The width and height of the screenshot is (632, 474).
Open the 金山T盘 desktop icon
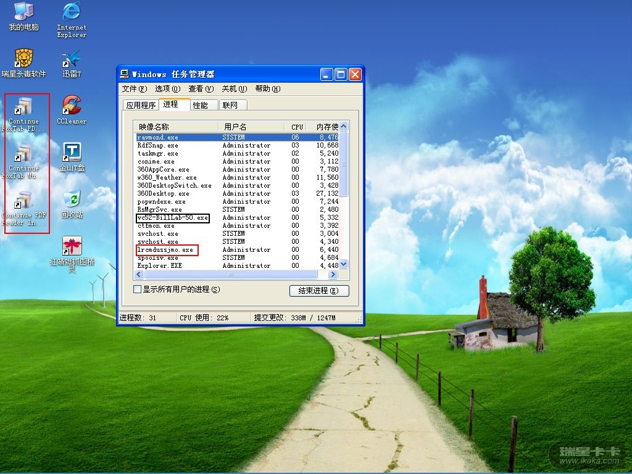point(72,157)
